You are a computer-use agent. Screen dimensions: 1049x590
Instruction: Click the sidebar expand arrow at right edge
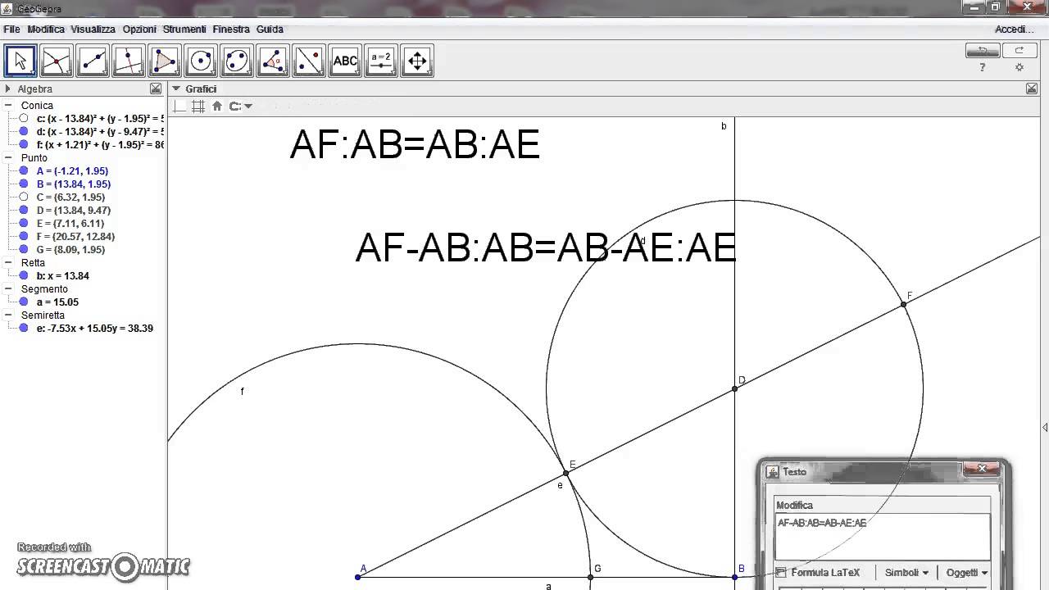tap(1045, 427)
